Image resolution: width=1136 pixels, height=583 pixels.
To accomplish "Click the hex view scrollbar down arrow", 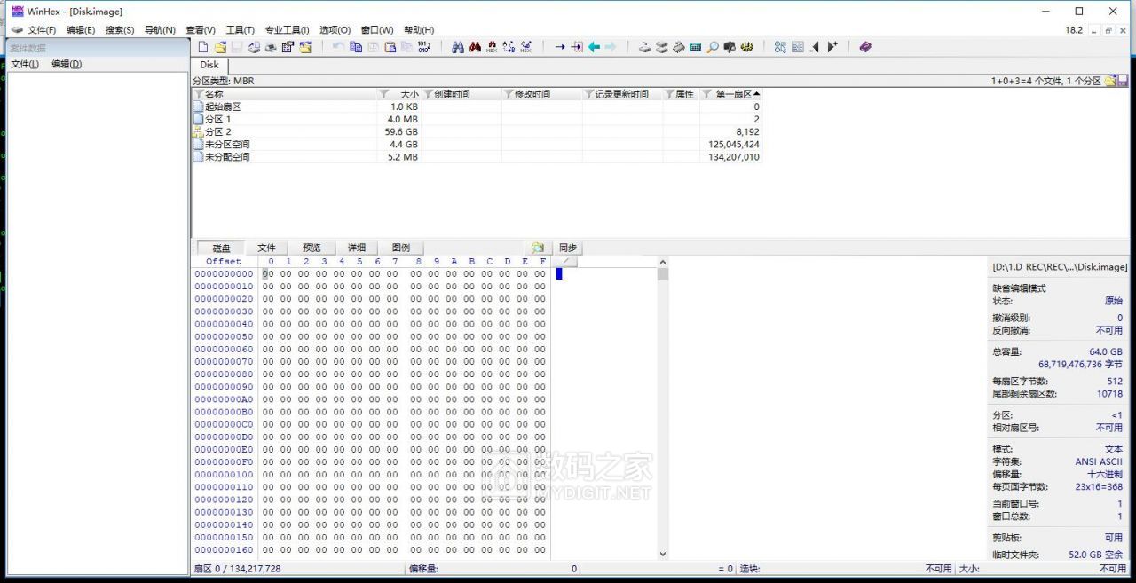I will (x=662, y=554).
